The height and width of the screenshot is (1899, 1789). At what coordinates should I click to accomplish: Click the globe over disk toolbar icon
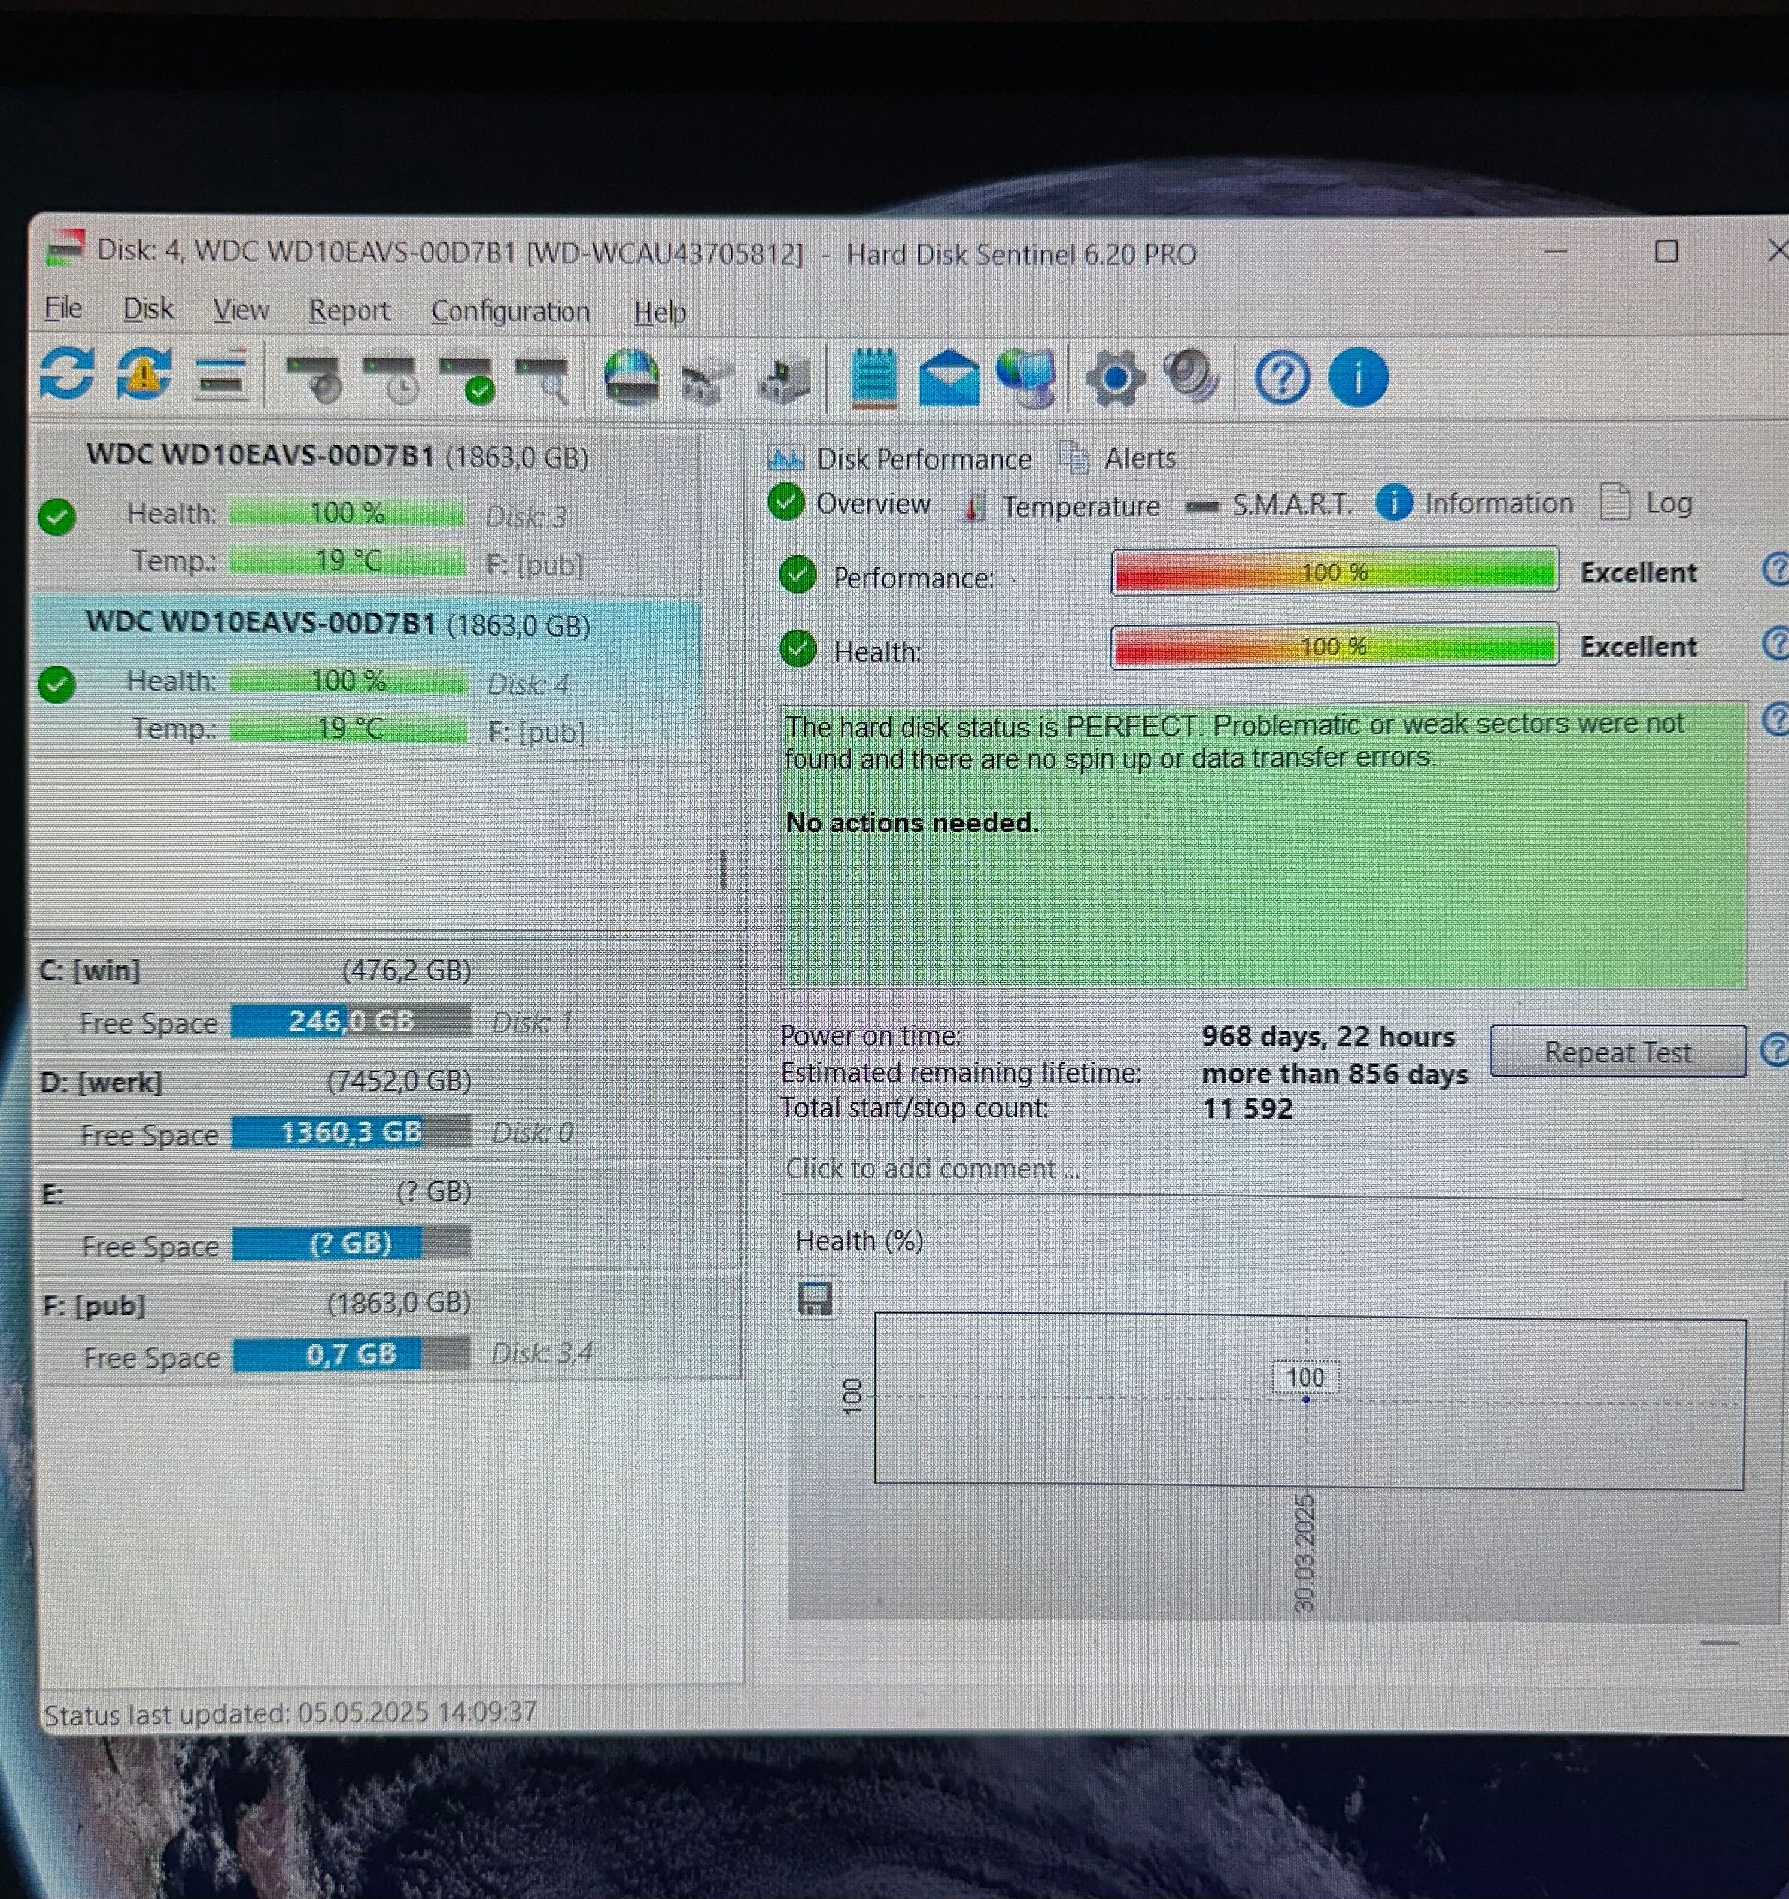631,378
